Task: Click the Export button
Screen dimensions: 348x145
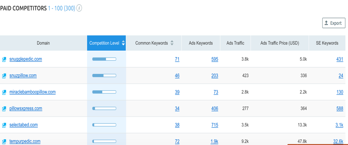Action: [x=334, y=23]
